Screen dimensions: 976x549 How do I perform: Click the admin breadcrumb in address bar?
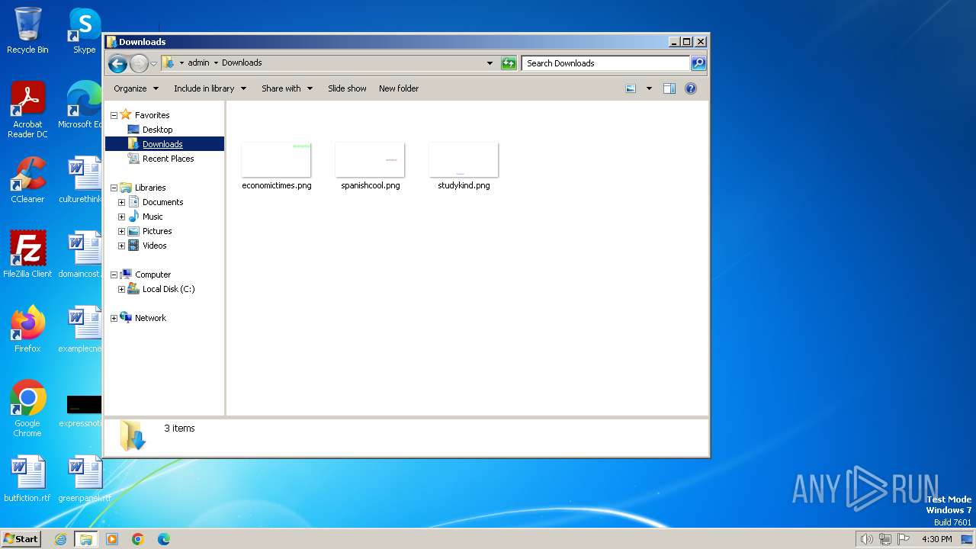(x=198, y=63)
